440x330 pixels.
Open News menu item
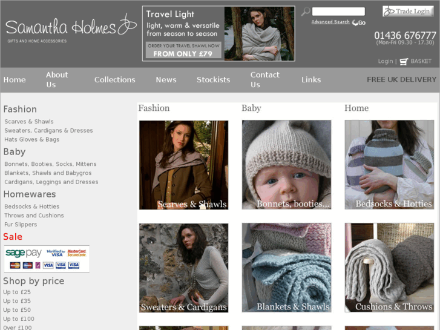click(x=166, y=80)
